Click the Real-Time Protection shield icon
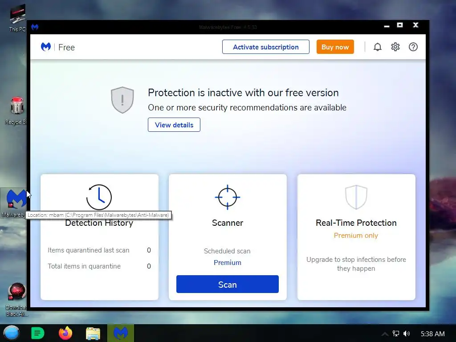The width and height of the screenshot is (456, 342). 356,197
